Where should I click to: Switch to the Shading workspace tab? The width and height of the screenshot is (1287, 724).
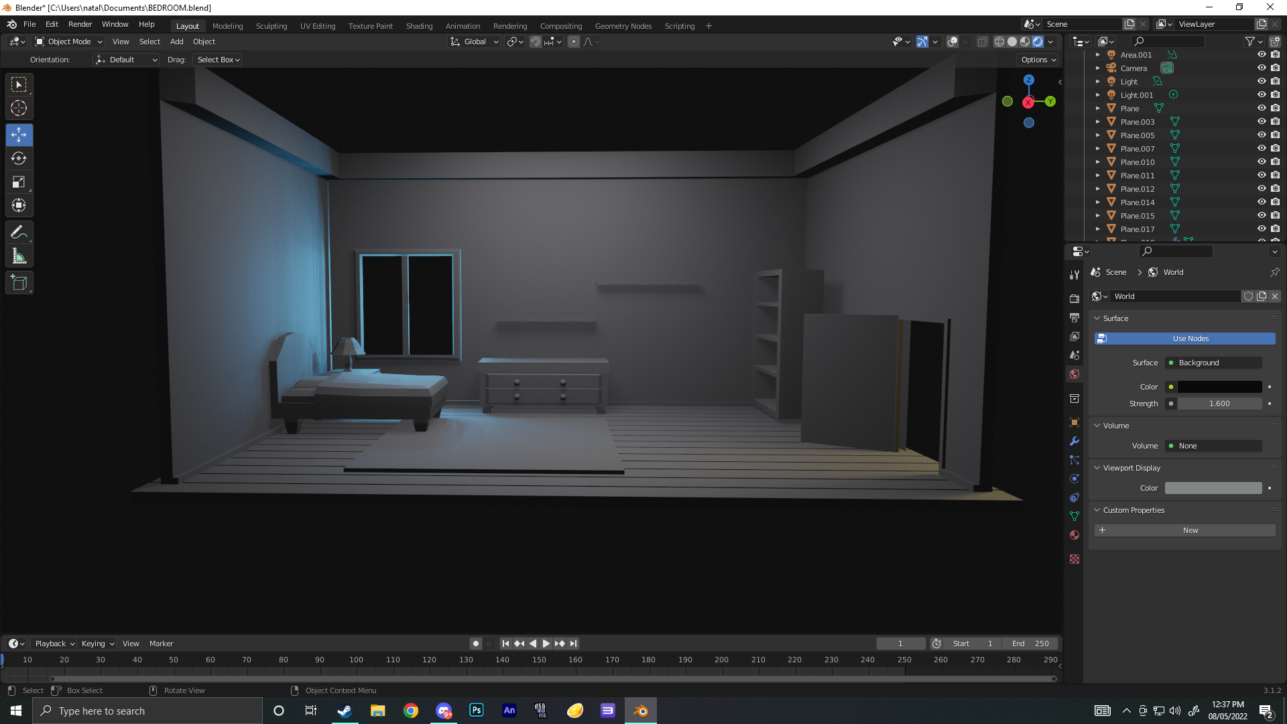pos(419,26)
